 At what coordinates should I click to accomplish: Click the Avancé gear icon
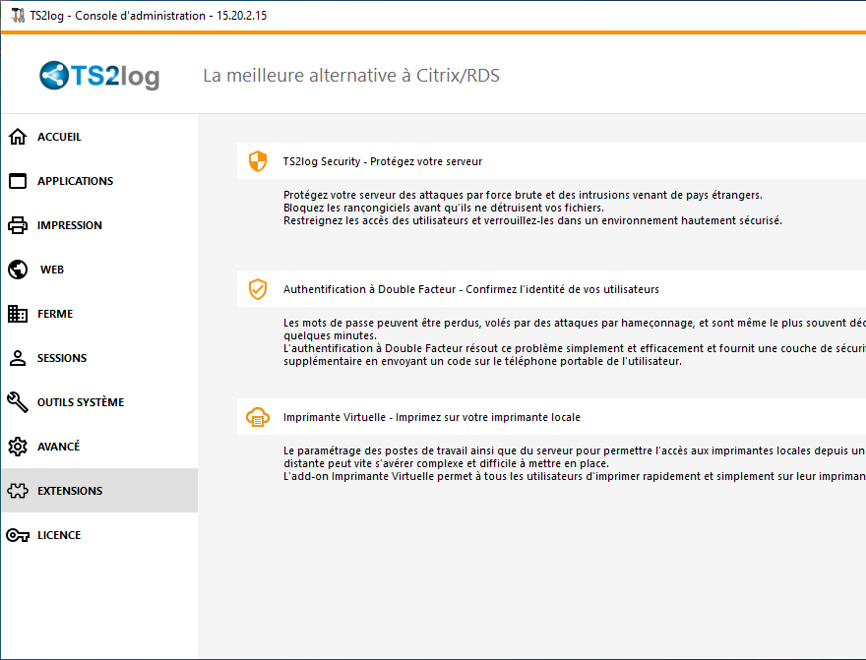coord(18,447)
